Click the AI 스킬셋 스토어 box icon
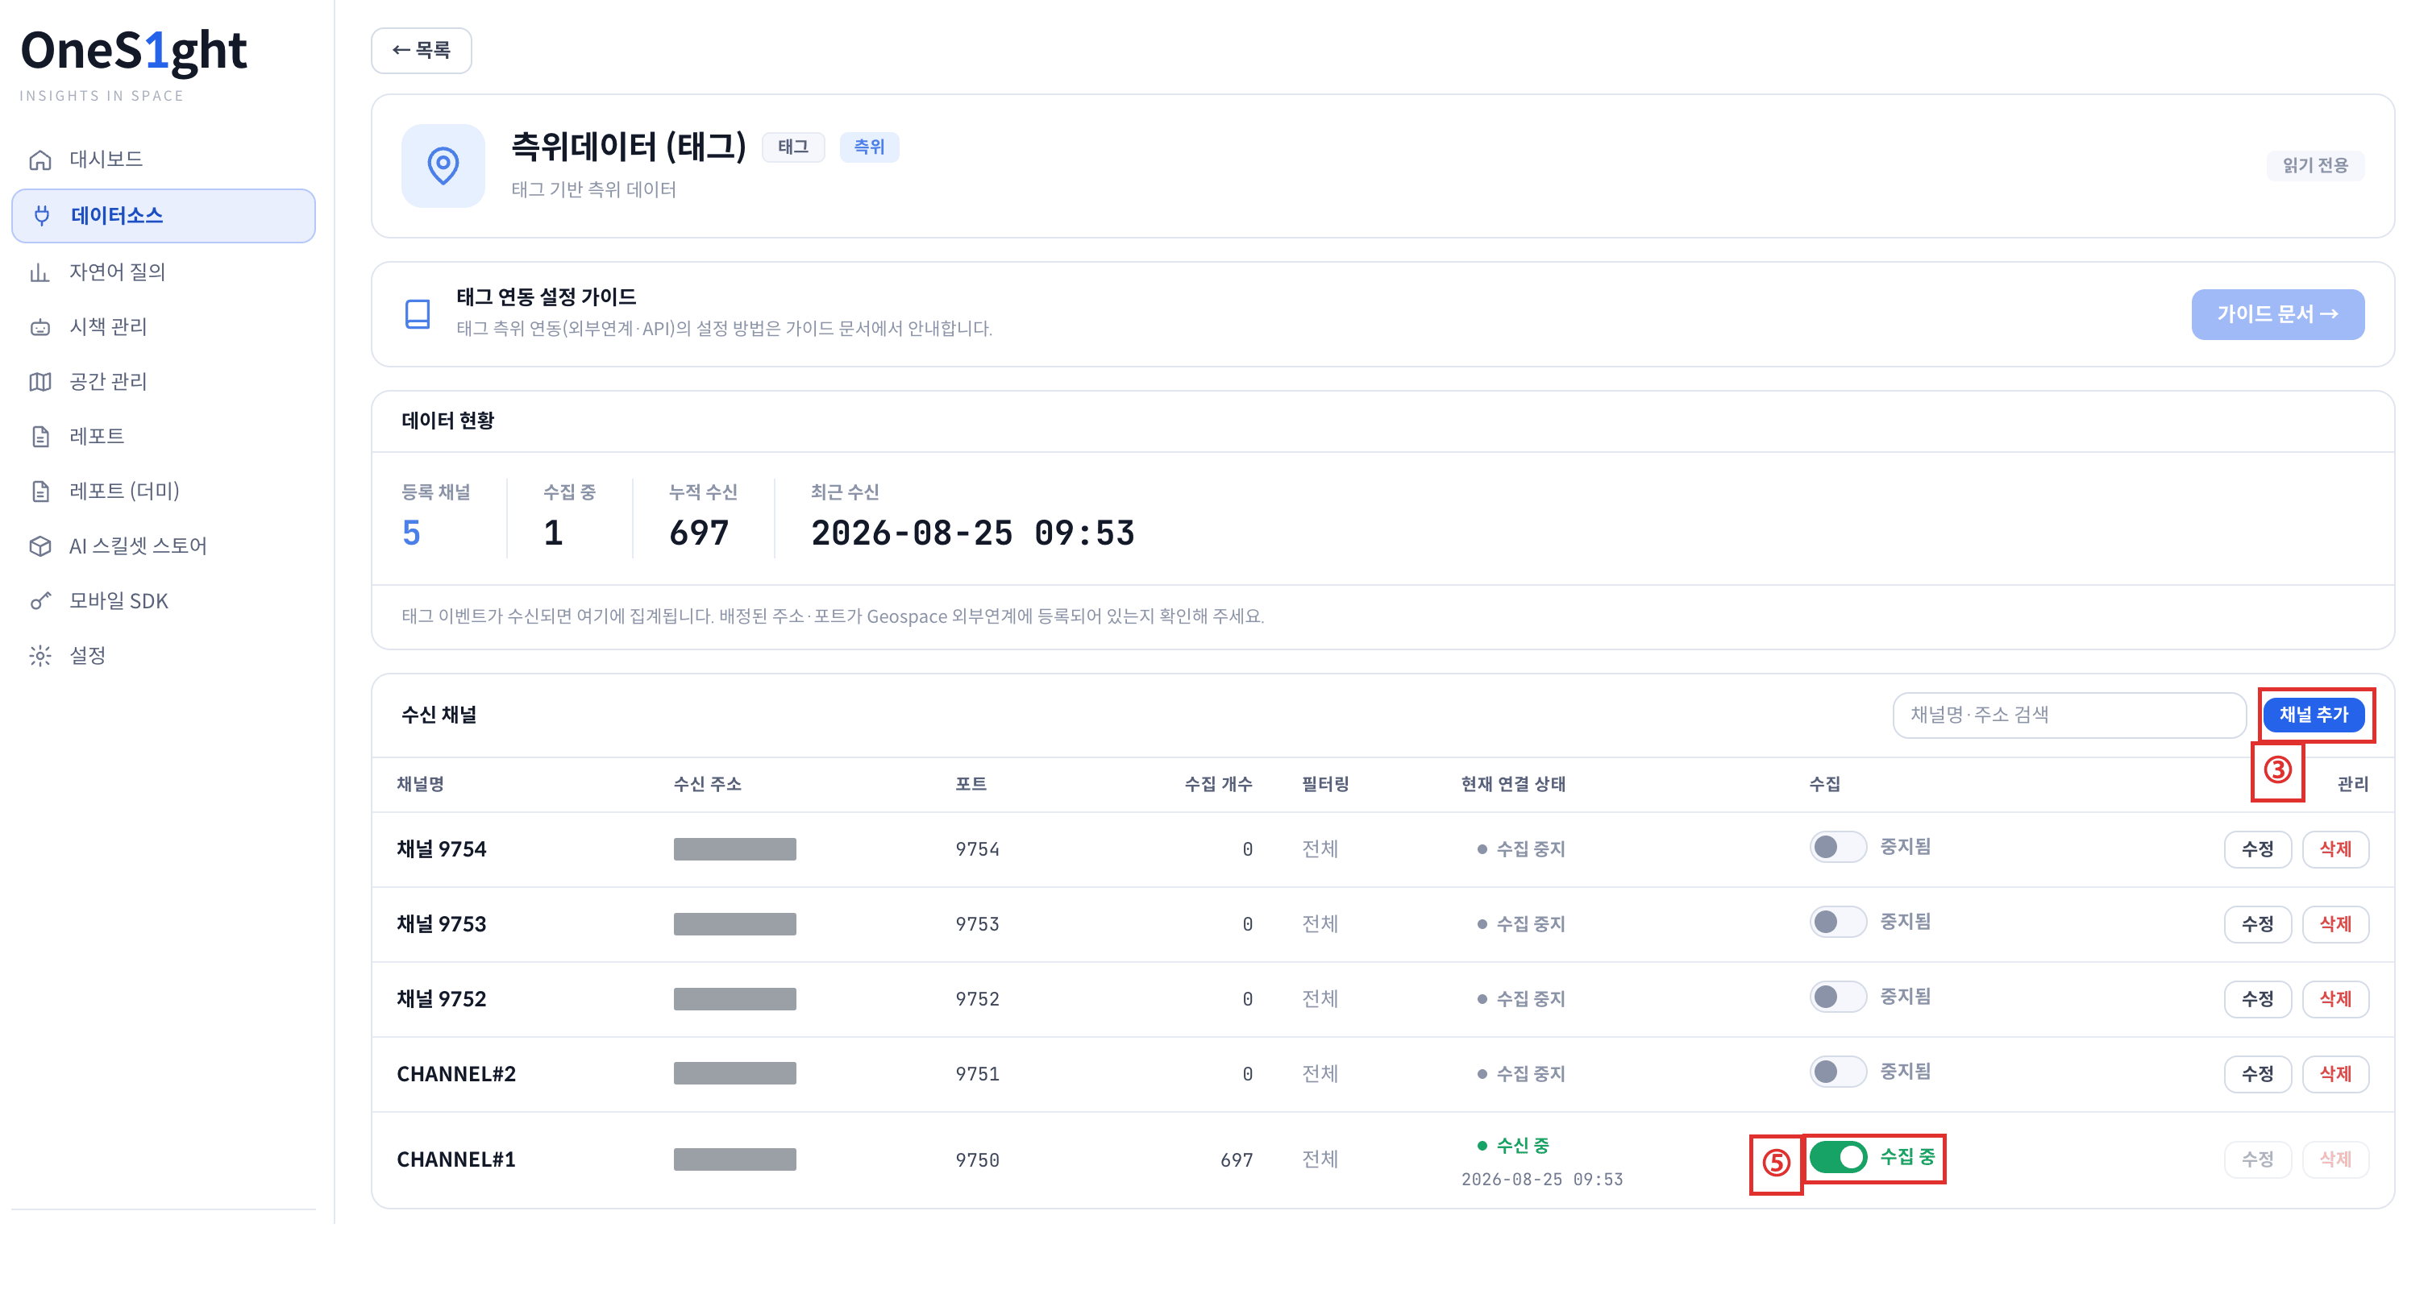 (x=39, y=545)
